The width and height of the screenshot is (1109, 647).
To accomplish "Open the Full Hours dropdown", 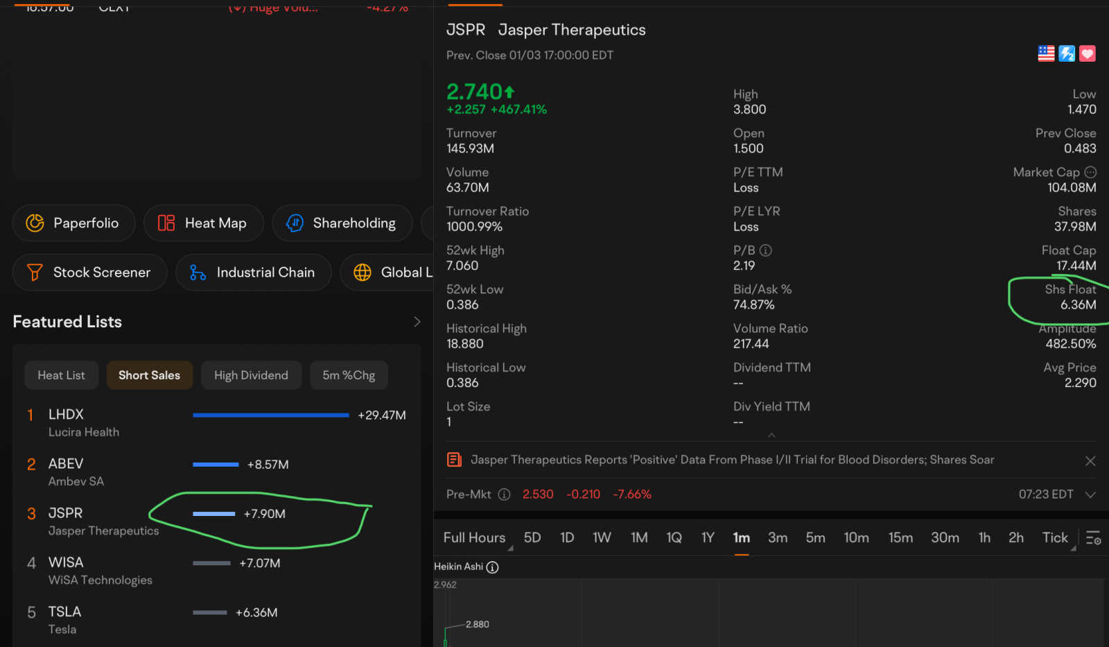I will tap(477, 538).
